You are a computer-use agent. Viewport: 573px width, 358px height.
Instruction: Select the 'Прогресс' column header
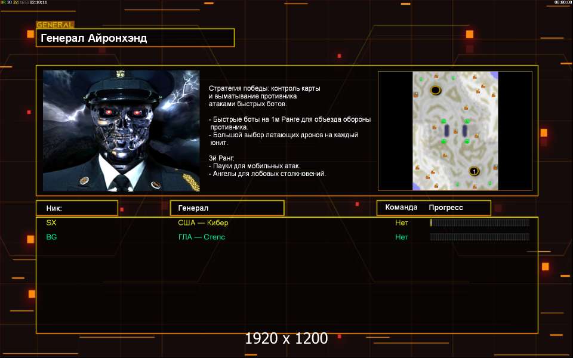(446, 208)
